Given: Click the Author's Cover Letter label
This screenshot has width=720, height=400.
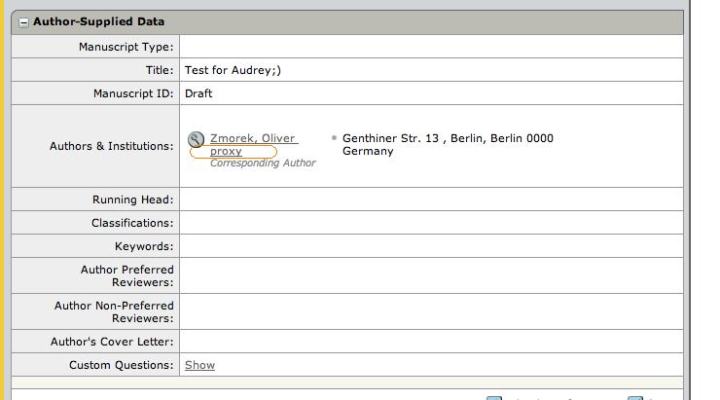Looking at the screenshot, I should coord(112,342).
